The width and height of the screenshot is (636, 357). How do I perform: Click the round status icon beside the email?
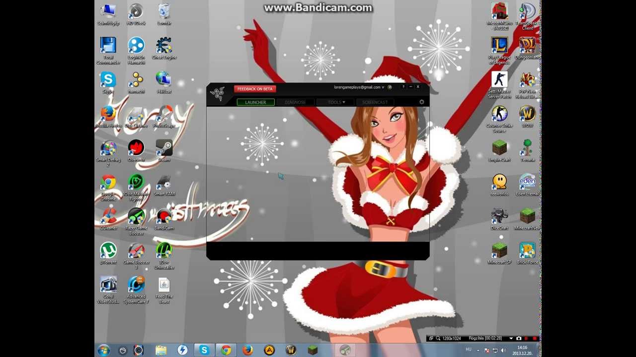tap(390, 87)
